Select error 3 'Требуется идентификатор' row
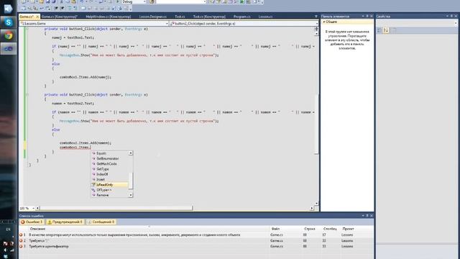Image resolution: width=460 pixels, height=259 pixels. coord(196,246)
